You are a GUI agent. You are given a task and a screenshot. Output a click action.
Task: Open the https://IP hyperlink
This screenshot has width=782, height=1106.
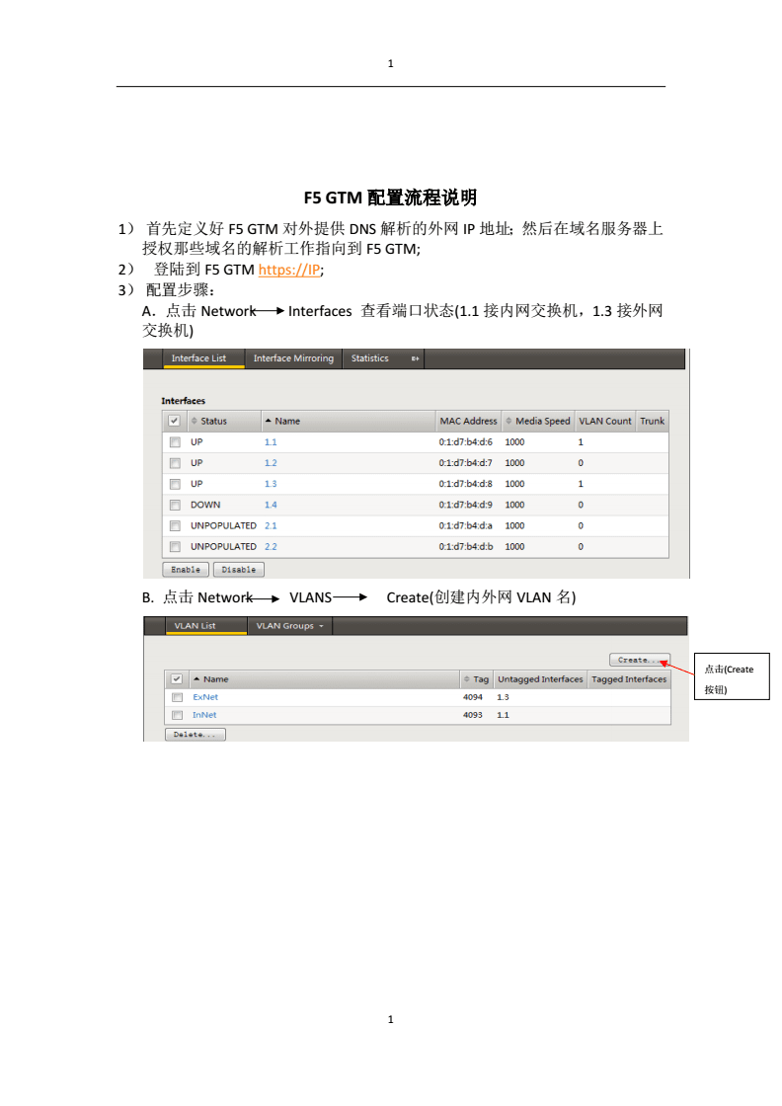[x=289, y=271]
